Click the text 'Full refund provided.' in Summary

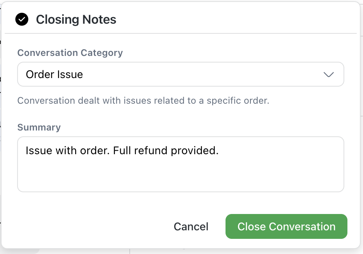pyautogui.click(x=166, y=150)
